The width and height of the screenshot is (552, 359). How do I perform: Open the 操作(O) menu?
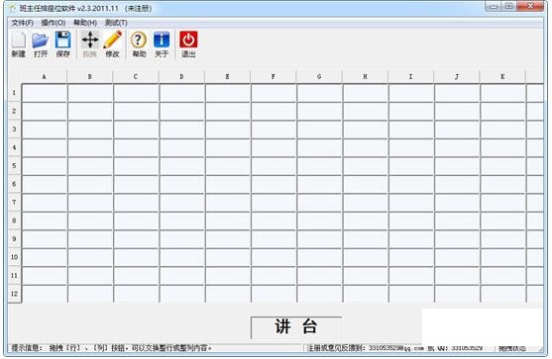click(54, 23)
